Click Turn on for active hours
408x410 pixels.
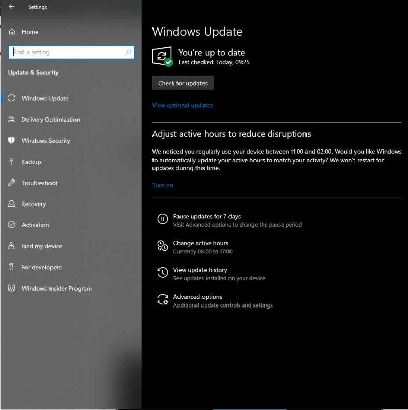point(163,185)
